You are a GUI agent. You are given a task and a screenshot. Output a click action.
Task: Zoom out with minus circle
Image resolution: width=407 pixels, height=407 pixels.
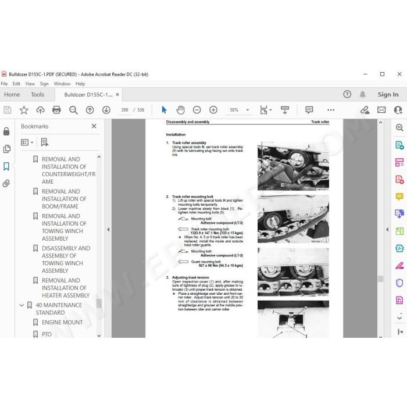[x=197, y=110]
